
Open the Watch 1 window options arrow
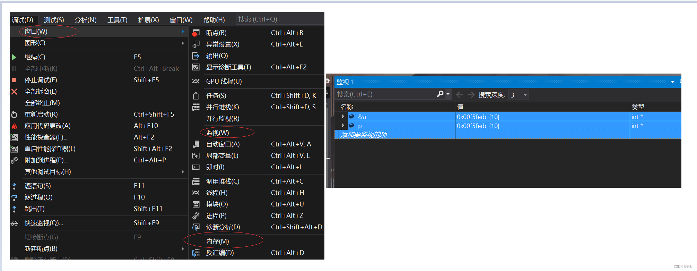point(672,82)
